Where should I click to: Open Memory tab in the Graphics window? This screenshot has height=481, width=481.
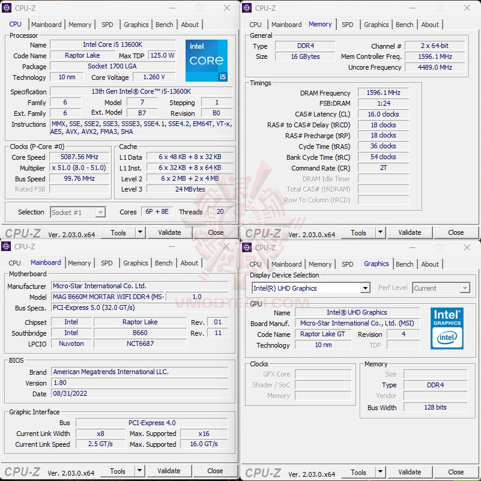coord(320,264)
